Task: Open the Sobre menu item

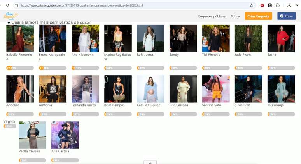Action: pos(235,16)
